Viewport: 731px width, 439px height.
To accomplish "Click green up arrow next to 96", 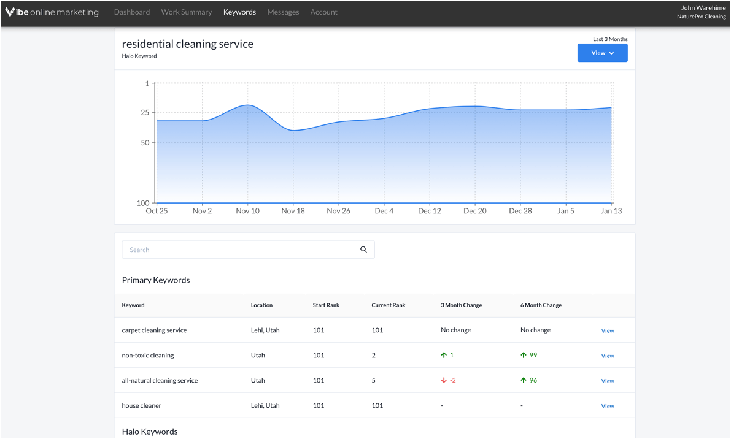I will 524,381.
